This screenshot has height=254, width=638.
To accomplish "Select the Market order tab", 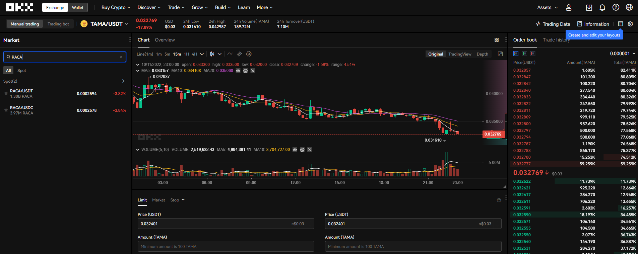I will click(158, 200).
